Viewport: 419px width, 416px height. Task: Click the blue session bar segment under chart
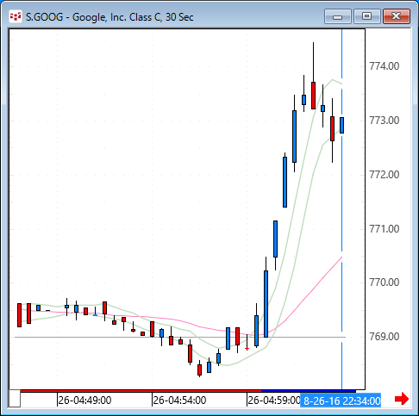(x=309, y=391)
